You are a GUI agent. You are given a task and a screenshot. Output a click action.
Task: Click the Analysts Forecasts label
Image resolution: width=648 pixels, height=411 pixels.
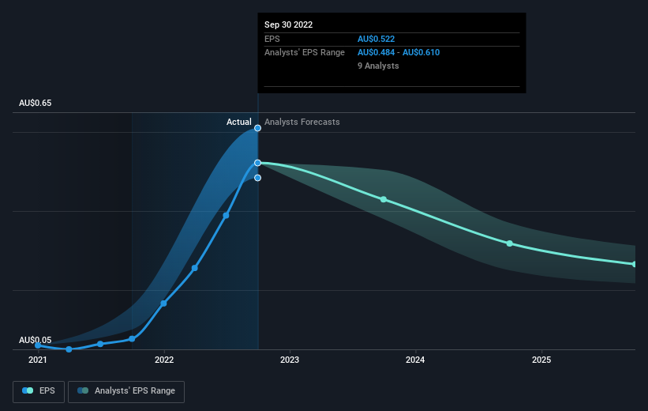tap(302, 122)
